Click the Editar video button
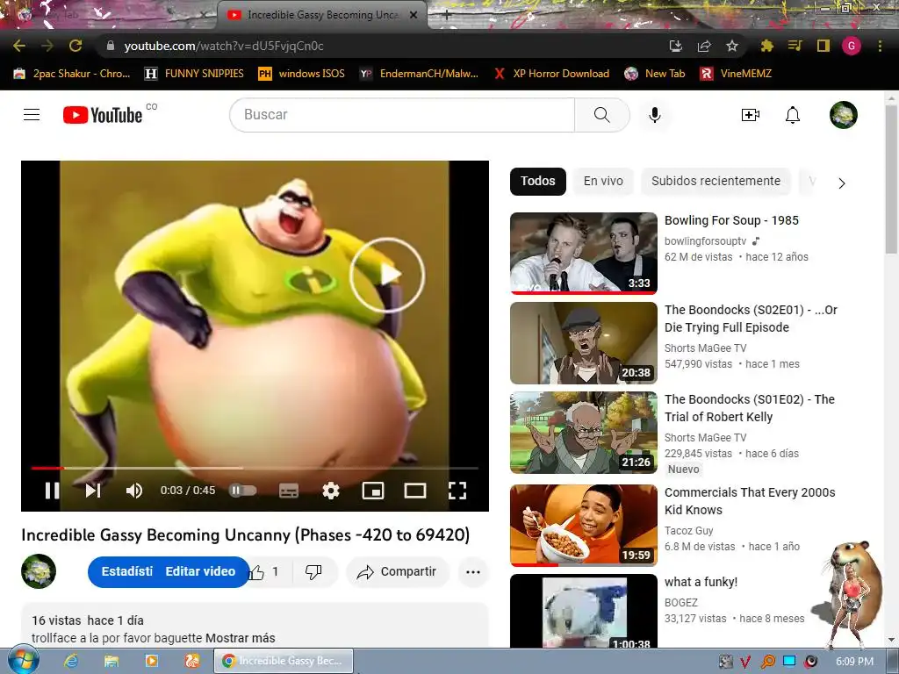Viewport: 899px width, 674px height. [200, 571]
